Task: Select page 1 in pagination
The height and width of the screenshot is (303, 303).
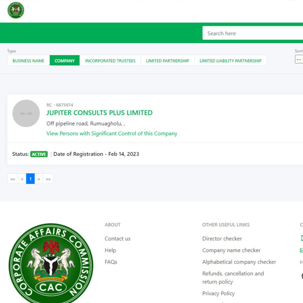Action: point(30,179)
